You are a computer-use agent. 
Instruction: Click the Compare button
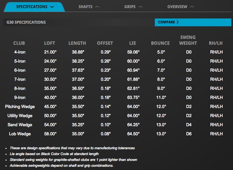(x=193, y=22)
